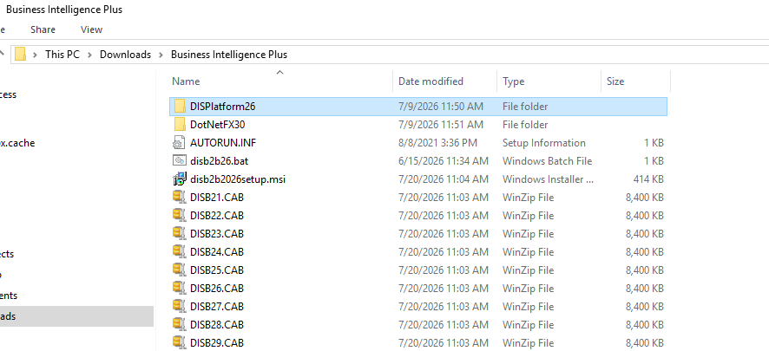Screen dimensions: 769x351
Task: Click the DotNetFX30 folder icon
Action: pyautogui.click(x=180, y=124)
